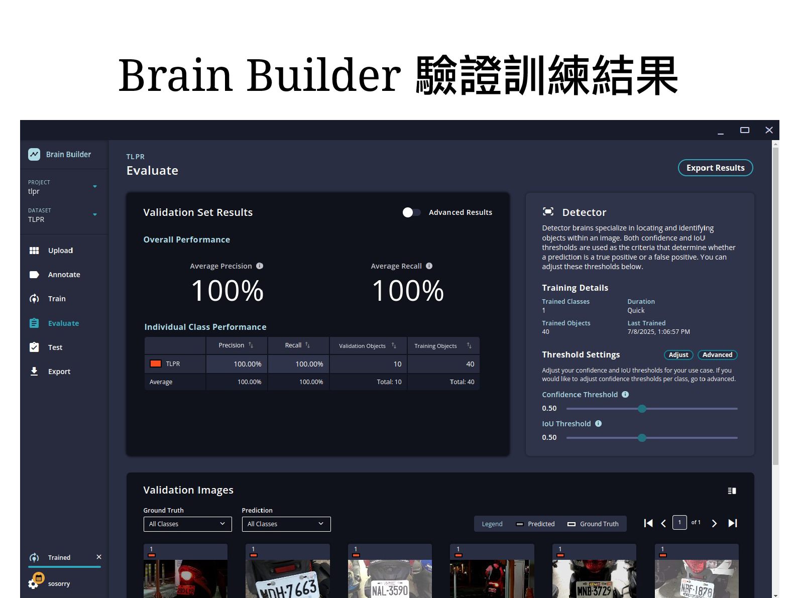797x598 pixels.
Task: Jump to last page of validation images
Action: point(733,523)
